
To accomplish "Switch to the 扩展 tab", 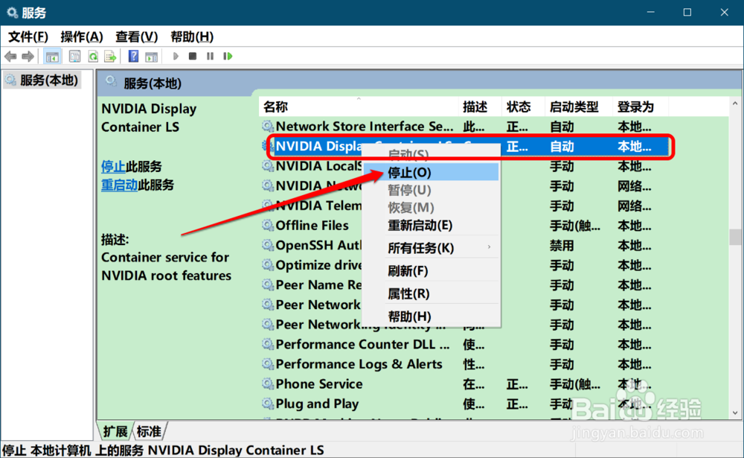I will point(115,431).
